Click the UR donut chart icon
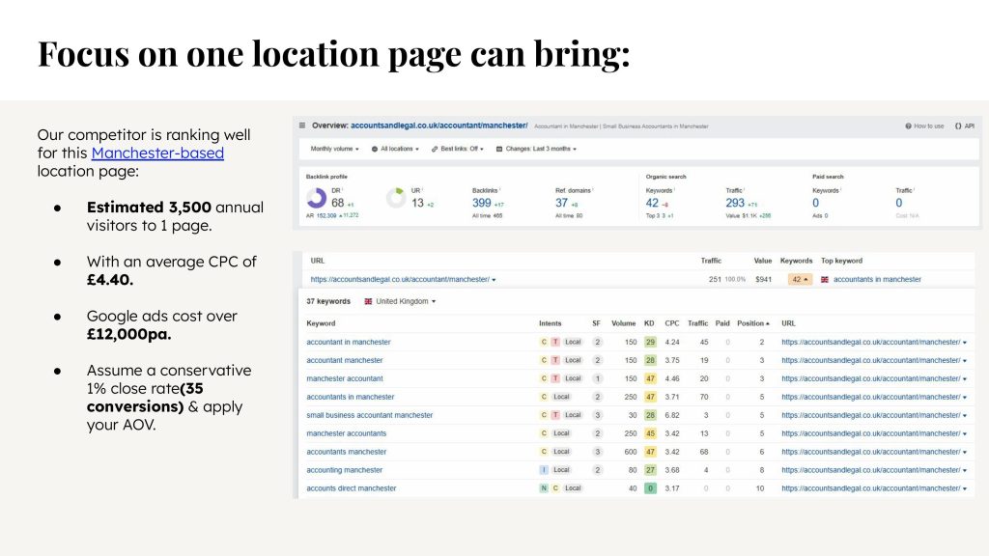Image resolution: width=989 pixels, height=556 pixels. pyautogui.click(x=396, y=198)
